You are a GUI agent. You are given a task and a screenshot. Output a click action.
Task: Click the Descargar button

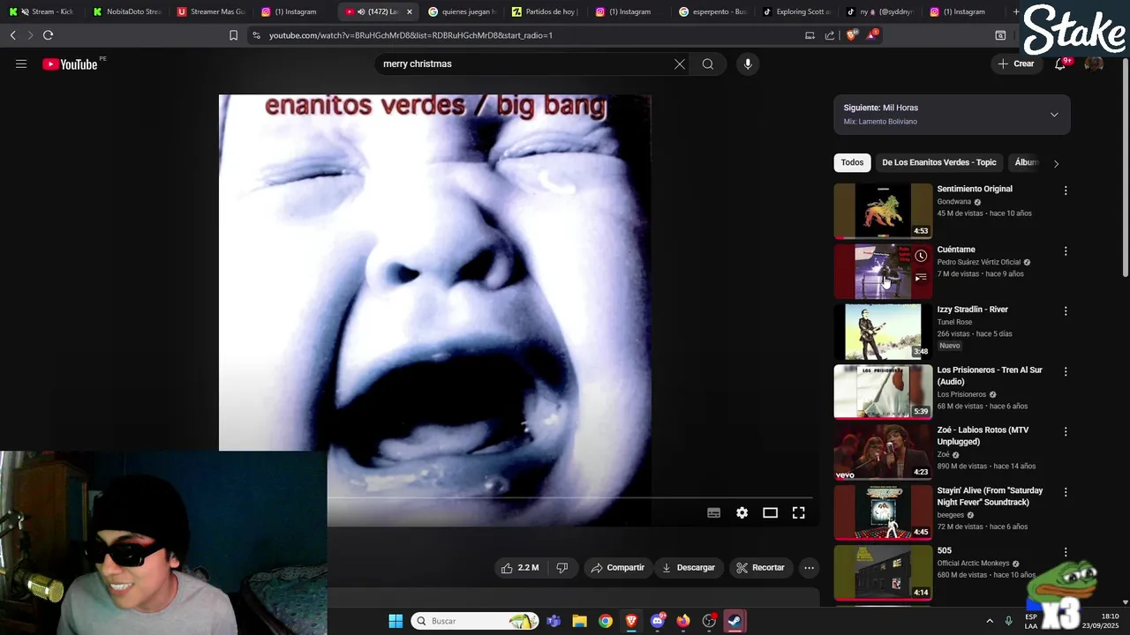pos(689,567)
